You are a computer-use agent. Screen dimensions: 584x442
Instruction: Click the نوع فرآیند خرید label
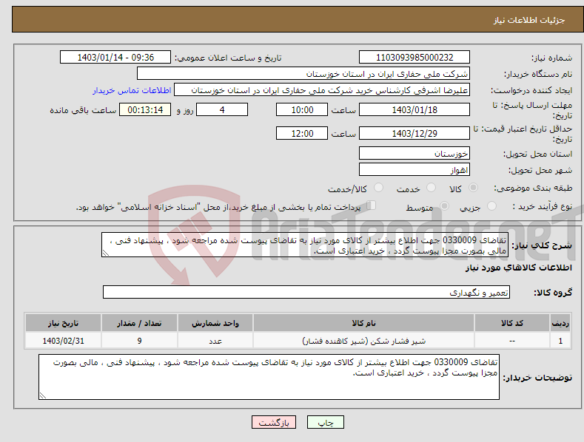click(x=543, y=206)
